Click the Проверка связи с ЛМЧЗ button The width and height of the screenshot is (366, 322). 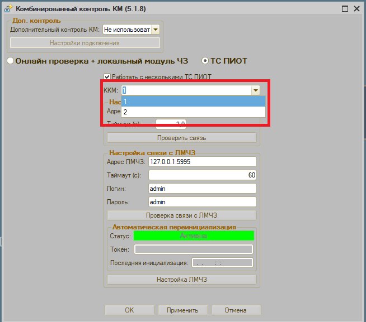(x=181, y=215)
